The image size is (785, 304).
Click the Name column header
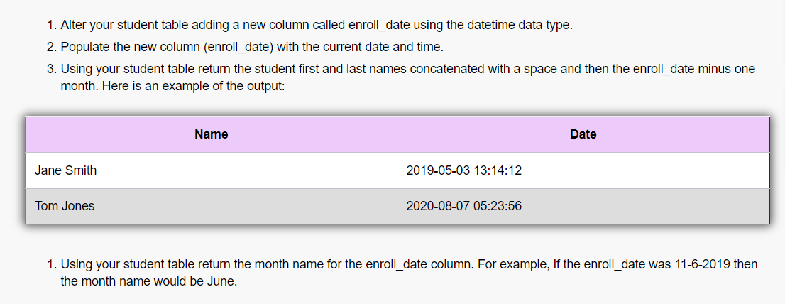(212, 134)
